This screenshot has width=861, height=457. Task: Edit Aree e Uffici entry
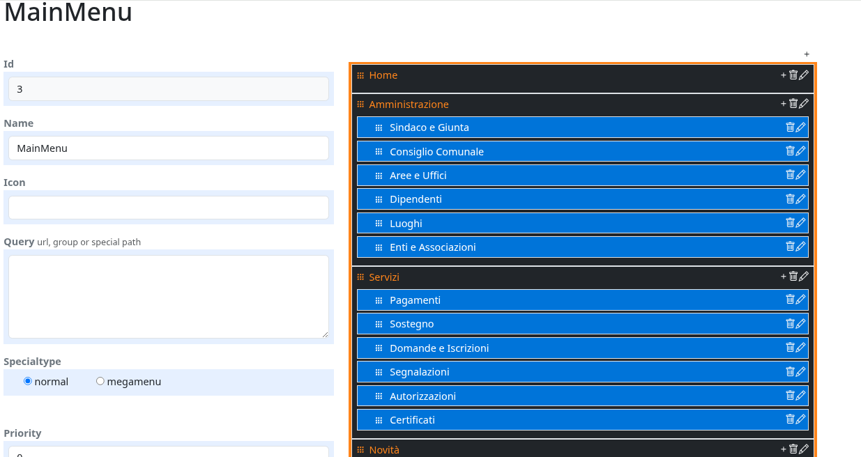[x=801, y=174]
